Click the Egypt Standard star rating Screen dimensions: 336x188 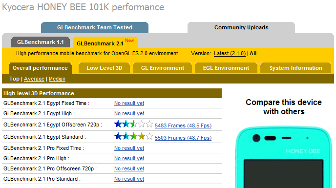coord(134,136)
